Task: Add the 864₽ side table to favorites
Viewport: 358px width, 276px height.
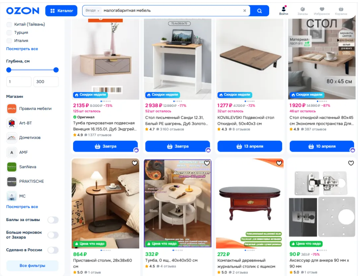Action: click(x=135, y=163)
